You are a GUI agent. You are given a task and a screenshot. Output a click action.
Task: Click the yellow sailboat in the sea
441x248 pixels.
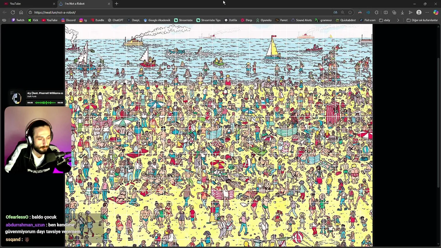[x=273, y=47]
